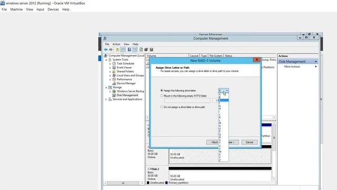Select Device Manager in console tree
The height and width of the screenshot is (190, 337).
126,83
